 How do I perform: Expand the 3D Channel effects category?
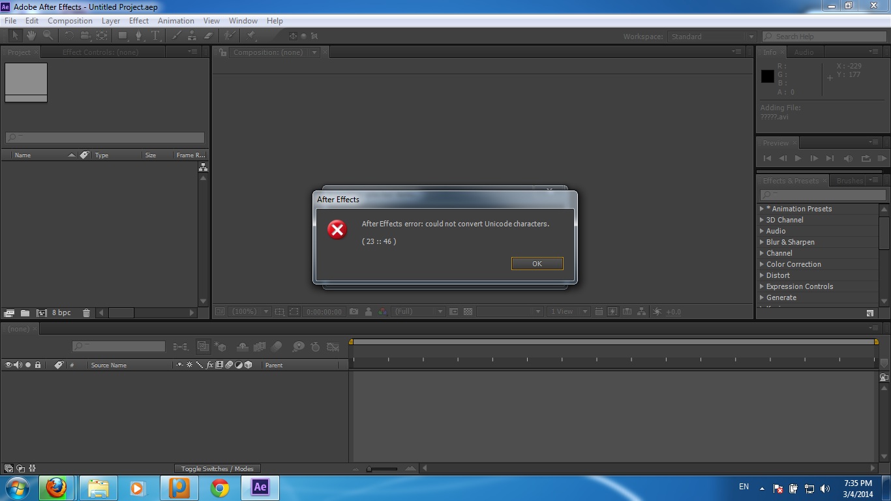(x=761, y=220)
